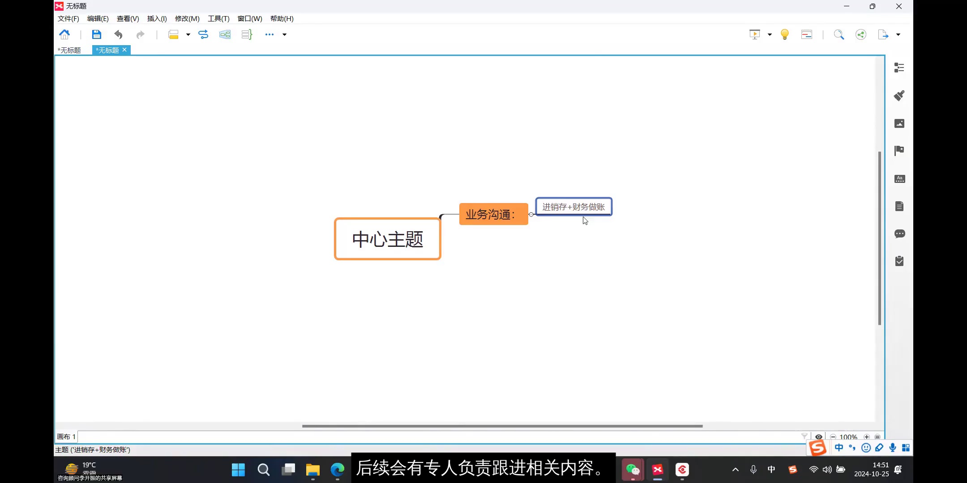967x483 pixels.
Task: Open the Notes panel in the sidebar
Action: [x=899, y=206]
